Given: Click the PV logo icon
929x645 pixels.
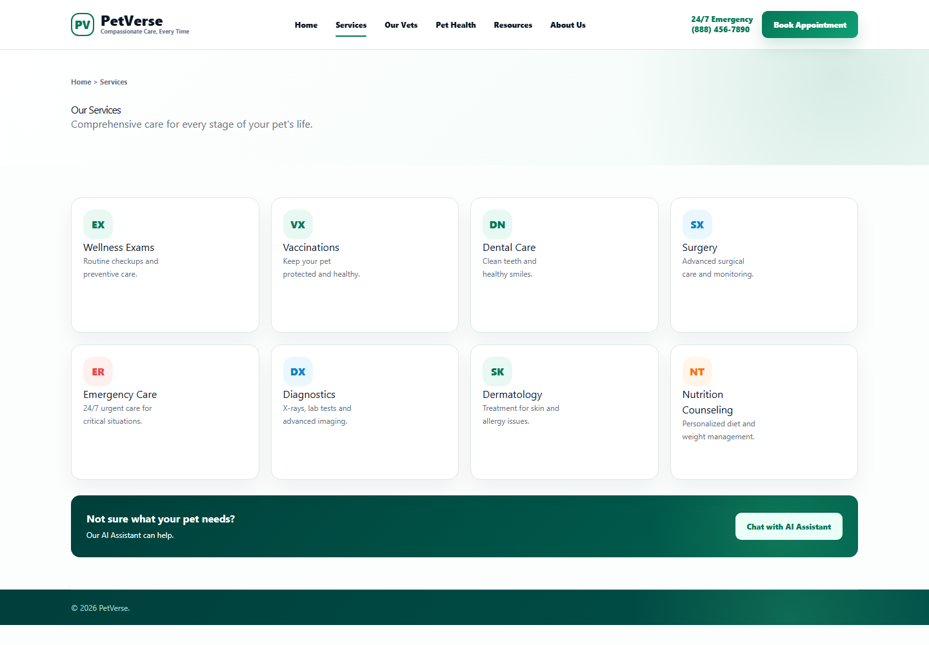Looking at the screenshot, I should tap(83, 25).
